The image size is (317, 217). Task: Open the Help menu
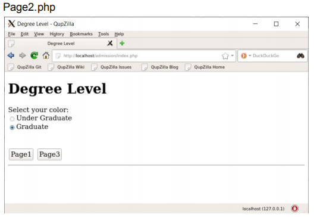click(x=119, y=34)
